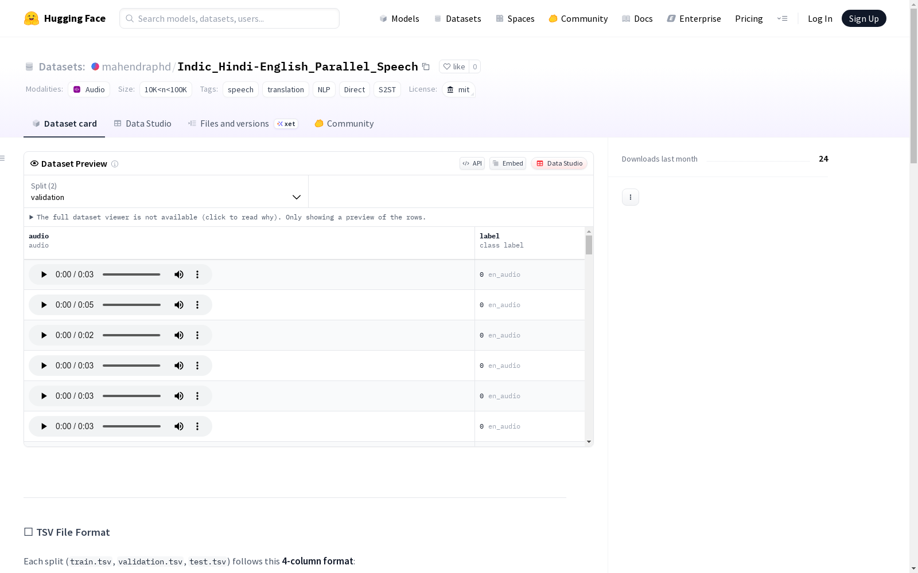The height and width of the screenshot is (573, 918).
Task: Select the translation tag
Action: point(286,89)
